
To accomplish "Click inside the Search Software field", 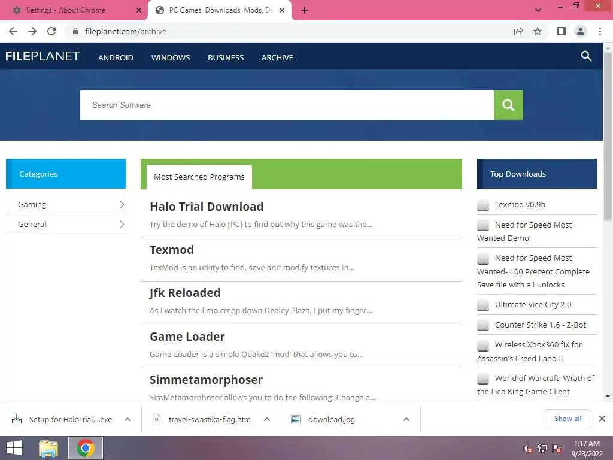I will [287, 105].
